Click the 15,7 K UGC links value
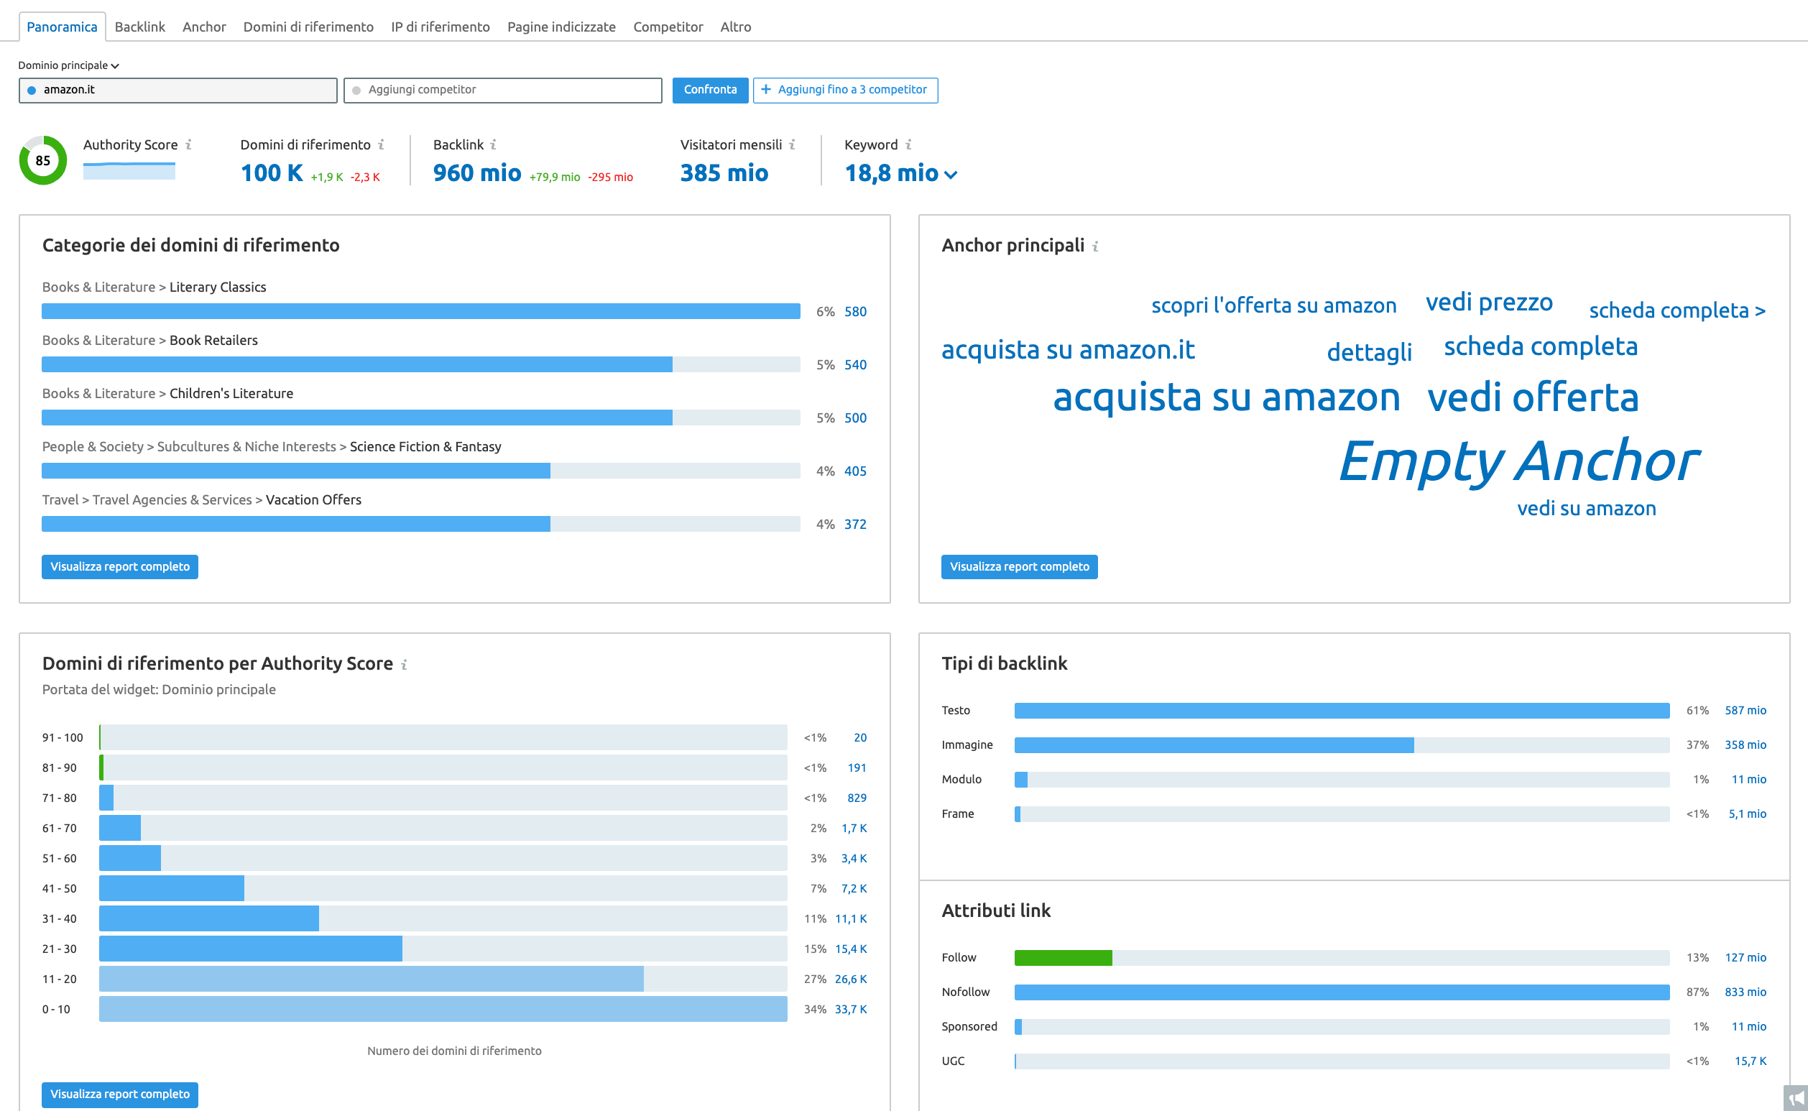The height and width of the screenshot is (1111, 1808). 1751,1061
